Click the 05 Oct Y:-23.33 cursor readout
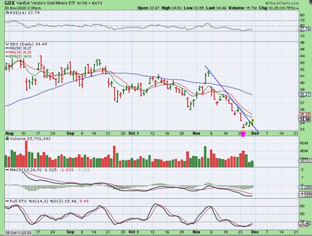 [18, 232]
